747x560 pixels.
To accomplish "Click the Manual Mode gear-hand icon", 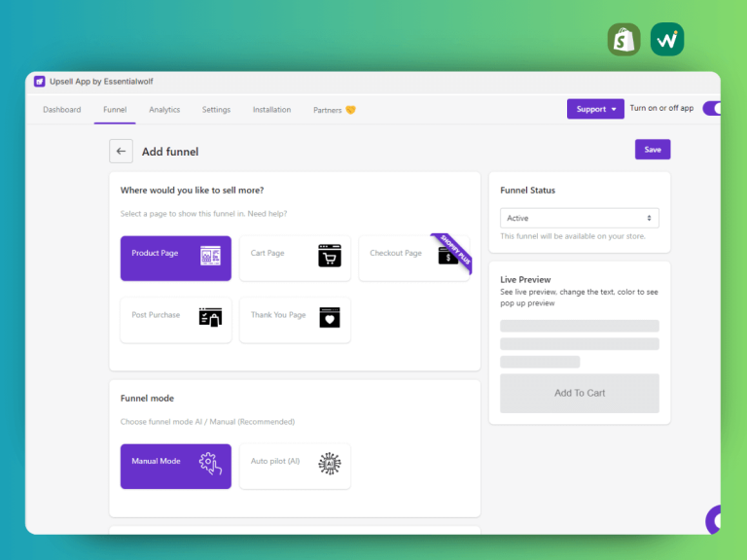I will tap(210, 464).
